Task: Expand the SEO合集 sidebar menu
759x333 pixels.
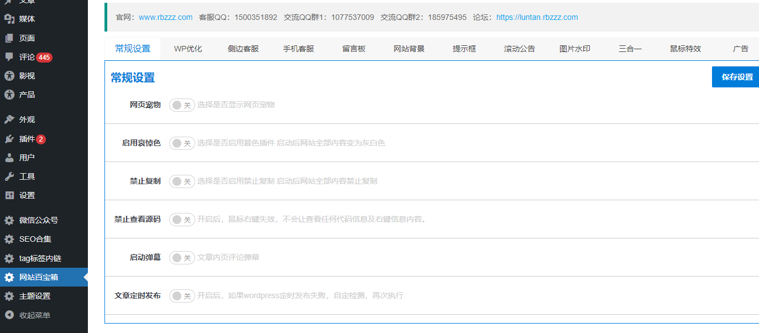Action: coord(35,239)
